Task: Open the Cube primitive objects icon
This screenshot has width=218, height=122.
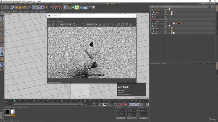Action: pyautogui.click(x=65, y=7)
